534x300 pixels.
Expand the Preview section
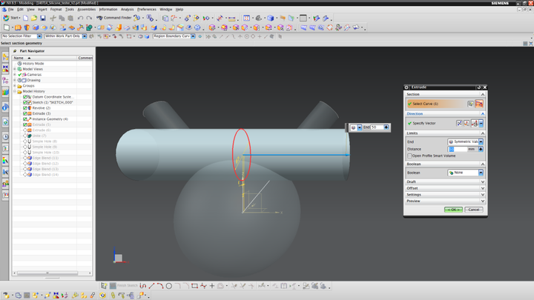[x=445, y=201]
